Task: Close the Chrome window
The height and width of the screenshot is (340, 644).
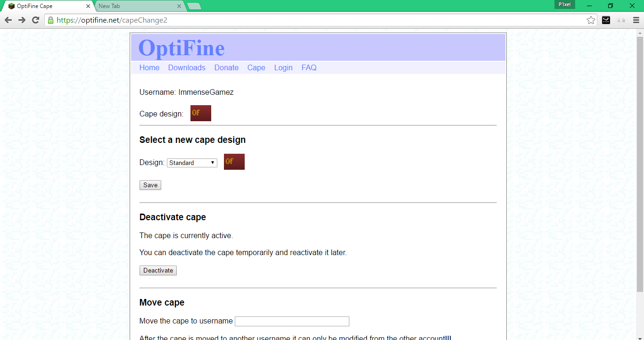Action: 632,6
